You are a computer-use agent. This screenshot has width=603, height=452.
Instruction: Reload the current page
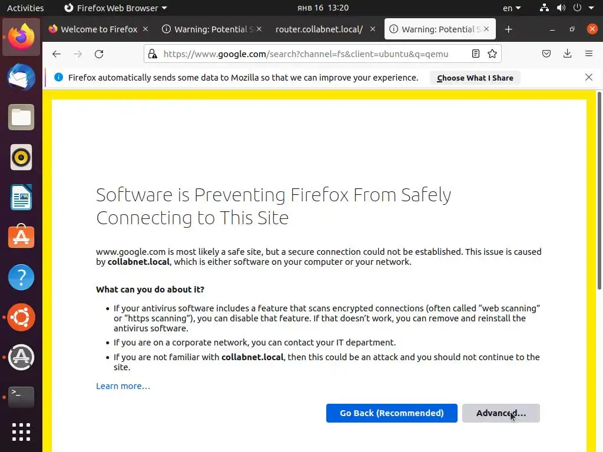tap(99, 54)
